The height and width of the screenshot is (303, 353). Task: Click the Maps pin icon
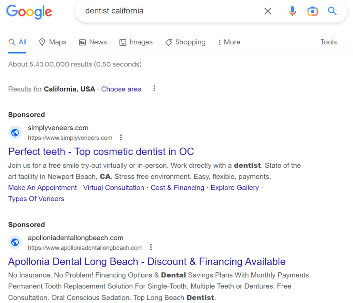coord(42,42)
